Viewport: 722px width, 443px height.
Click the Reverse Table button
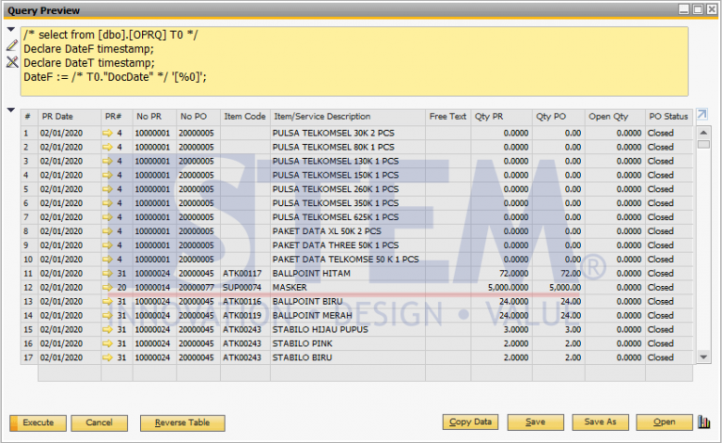tap(182, 422)
